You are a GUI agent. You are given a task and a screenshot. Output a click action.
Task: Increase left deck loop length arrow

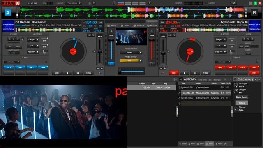pos(18,39)
